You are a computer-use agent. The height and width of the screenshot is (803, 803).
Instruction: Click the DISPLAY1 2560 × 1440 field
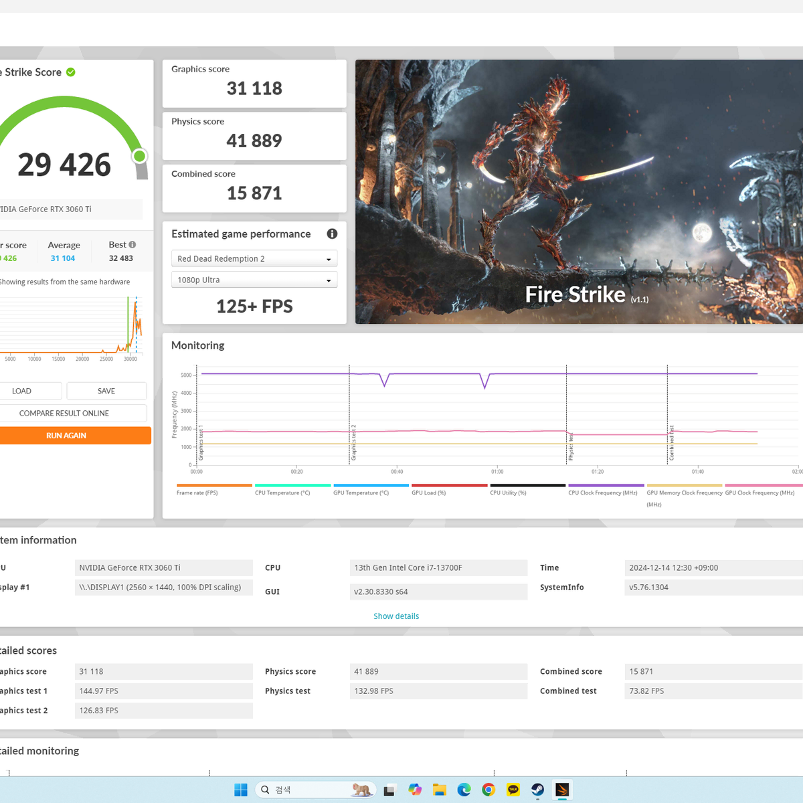pyautogui.click(x=164, y=587)
